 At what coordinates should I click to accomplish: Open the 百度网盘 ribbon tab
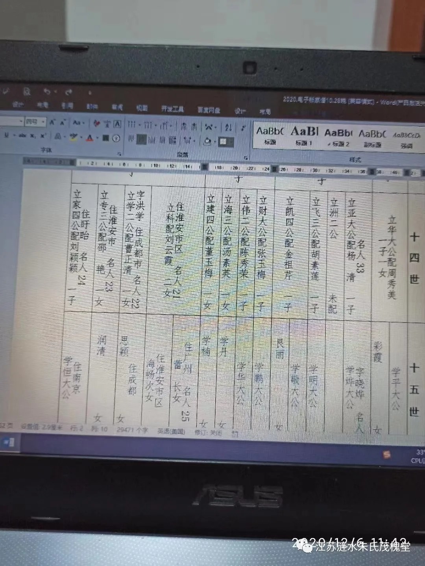(209, 110)
